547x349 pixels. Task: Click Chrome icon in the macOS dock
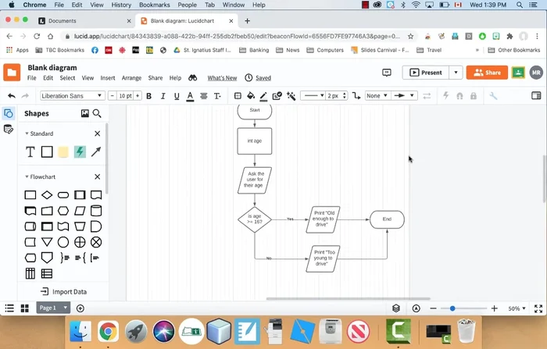coord(108,332)
